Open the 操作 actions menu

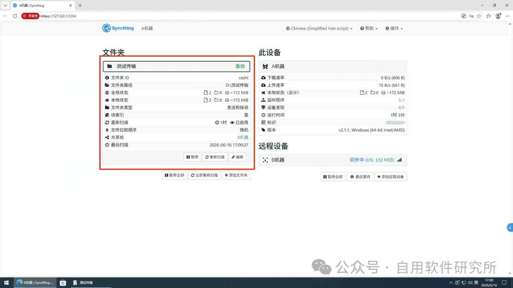pyautogui.click(x=394, y=28)
